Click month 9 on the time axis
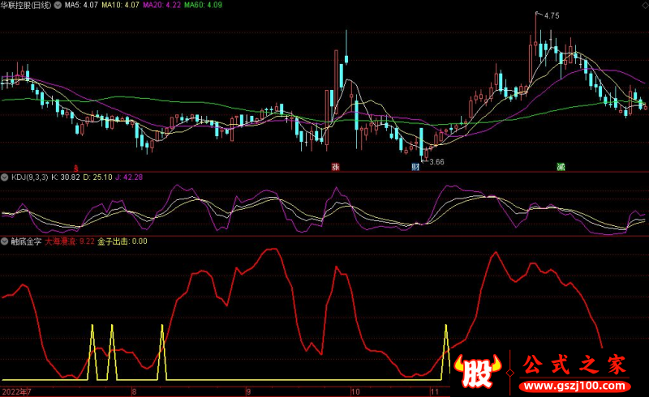This screenshot has height=397, width=649. pos(248,391)
